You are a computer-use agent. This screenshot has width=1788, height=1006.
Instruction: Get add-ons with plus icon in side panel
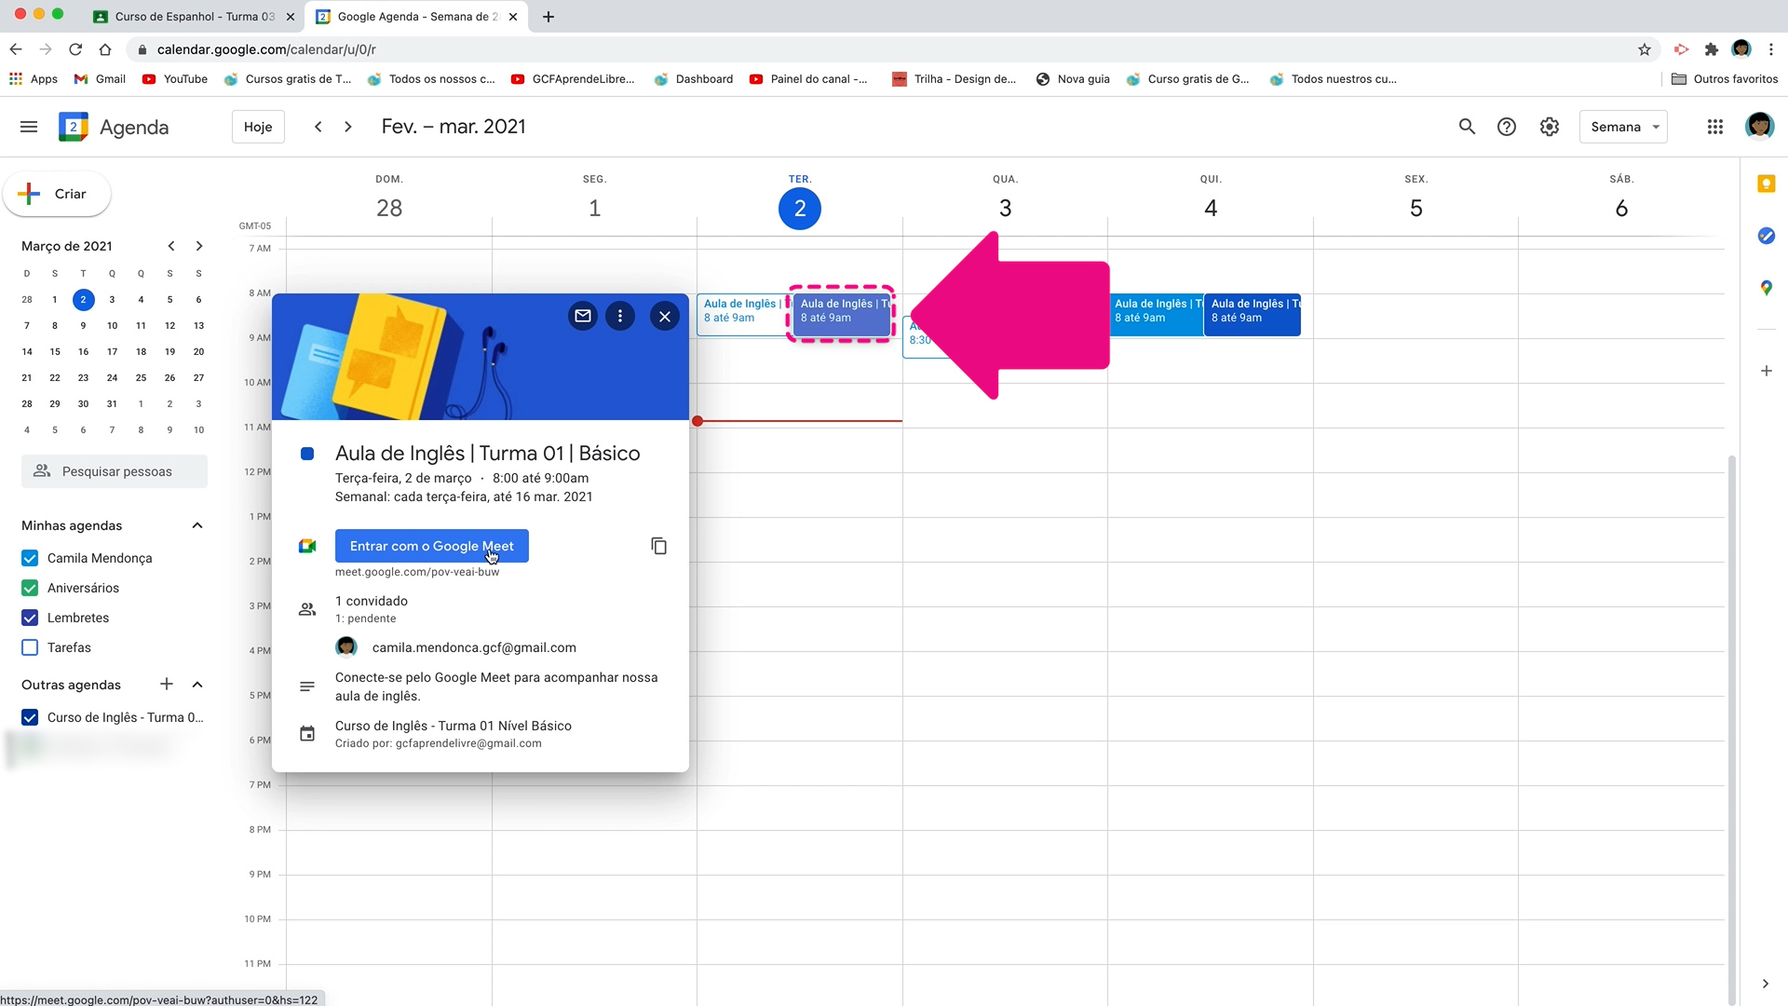[1766, 371]
